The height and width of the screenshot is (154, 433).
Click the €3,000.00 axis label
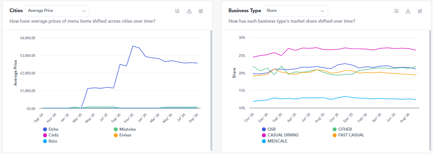pyautogui.click(x=28, y=56)
